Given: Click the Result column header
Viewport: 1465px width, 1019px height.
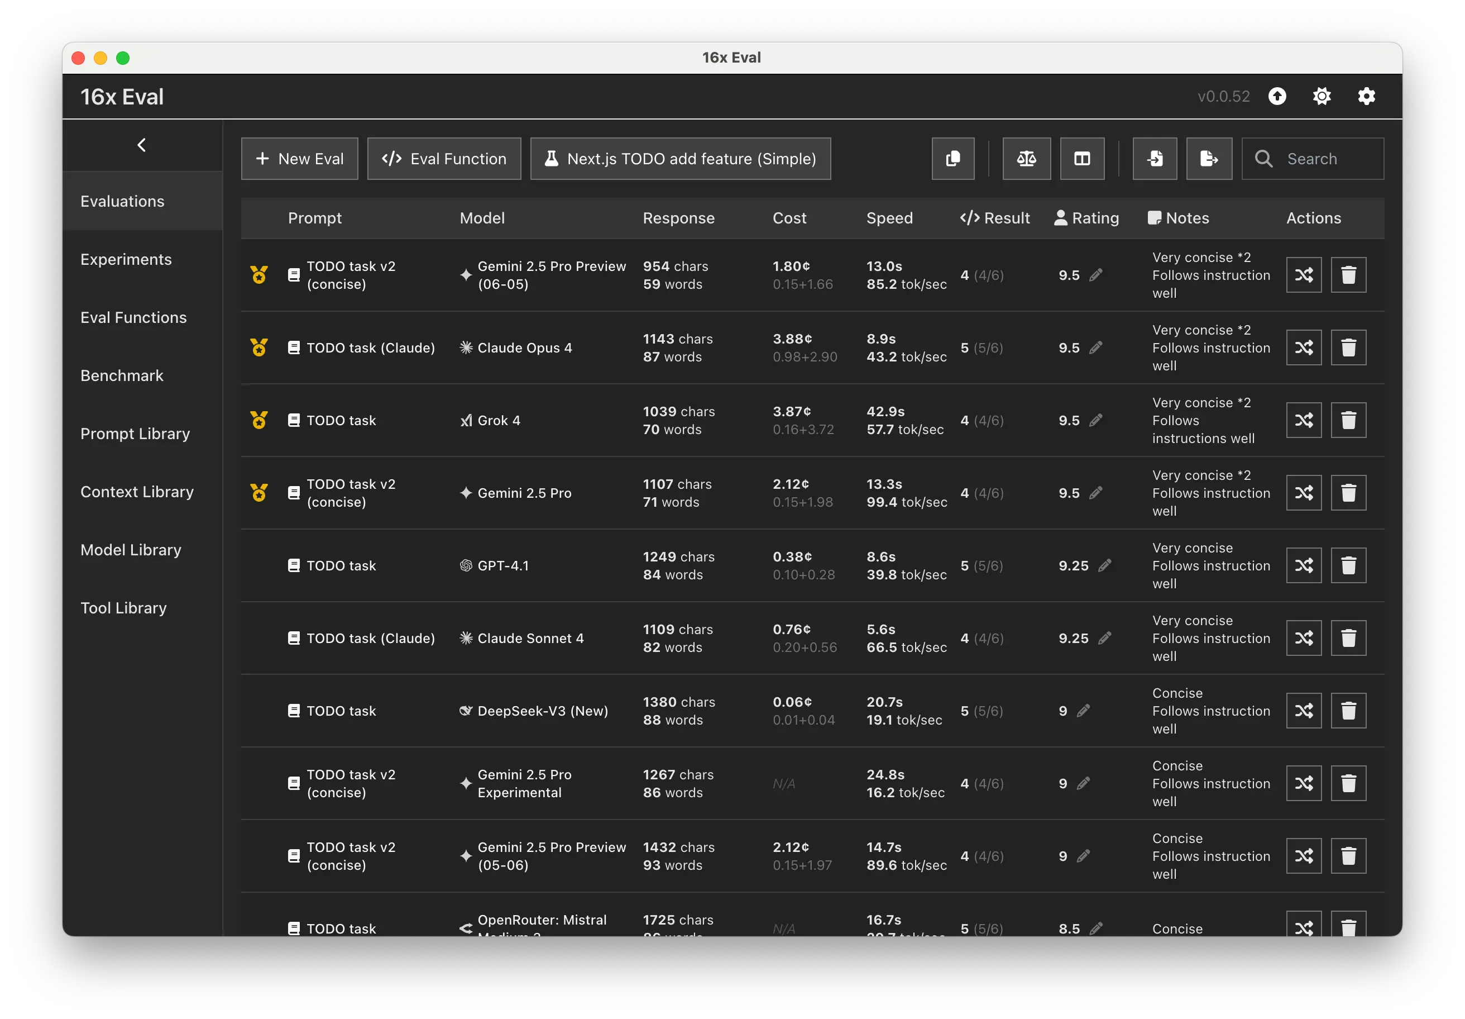Looking at the screenshot, I should pos(995,218).
